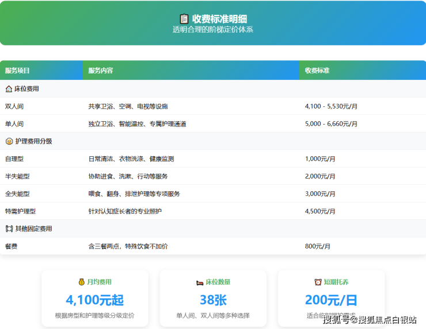
Task: Click the 收费标准 column header
Action: click(x=317, y=71)
